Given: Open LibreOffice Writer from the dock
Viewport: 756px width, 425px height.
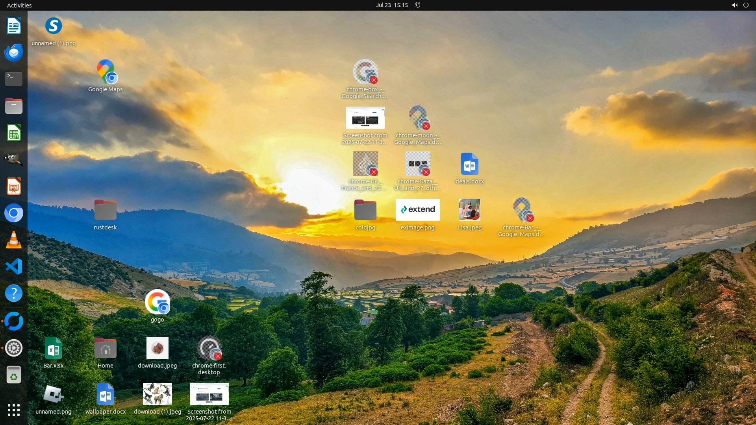Looking at the screenshot, I should point(13,26).
